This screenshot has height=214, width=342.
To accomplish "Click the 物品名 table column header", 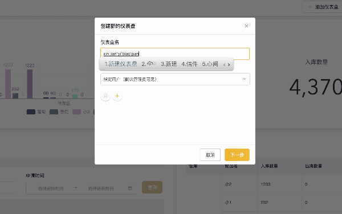I will point(231,166).
